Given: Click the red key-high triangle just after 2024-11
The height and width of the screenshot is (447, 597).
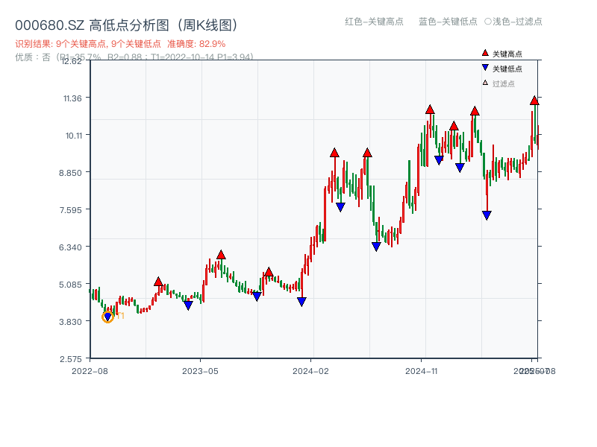Looking at the screenshot, I should [x=431, y=110].
